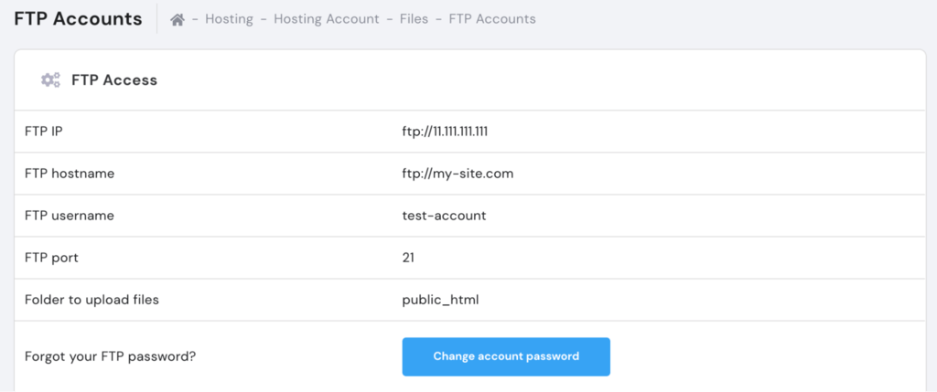This screenshot has height=392, width=937.
Task: Select FTP Accounts breadcrumb item
Action: pyautogui.click(x=492, y=18)
